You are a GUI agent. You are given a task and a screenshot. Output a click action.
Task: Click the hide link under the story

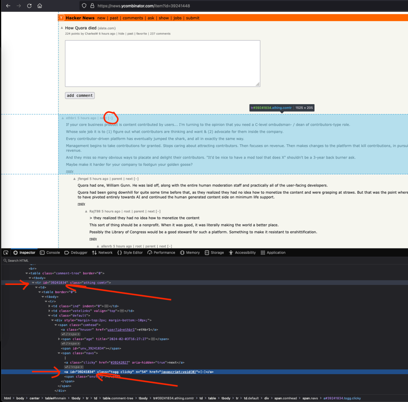point(121,34)
